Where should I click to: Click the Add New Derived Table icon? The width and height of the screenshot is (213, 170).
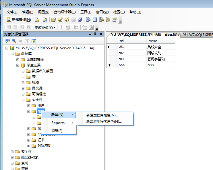91,27
